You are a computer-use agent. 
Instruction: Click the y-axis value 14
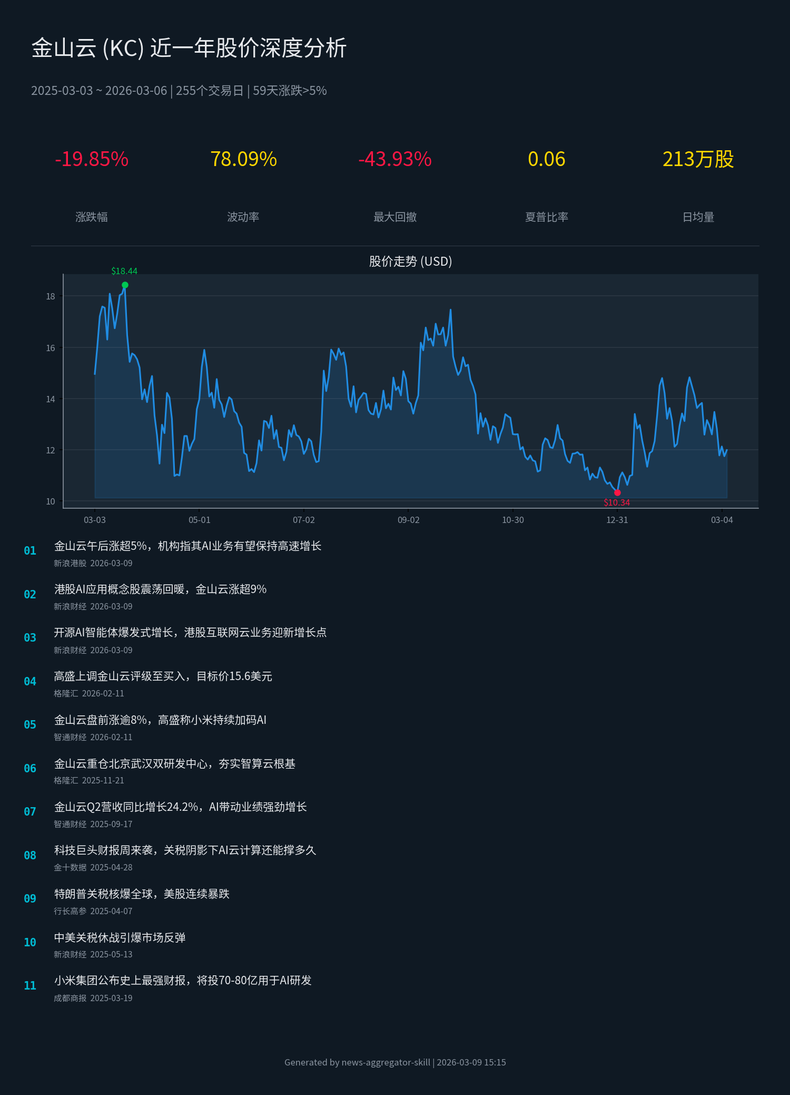(x=51, y=399)
